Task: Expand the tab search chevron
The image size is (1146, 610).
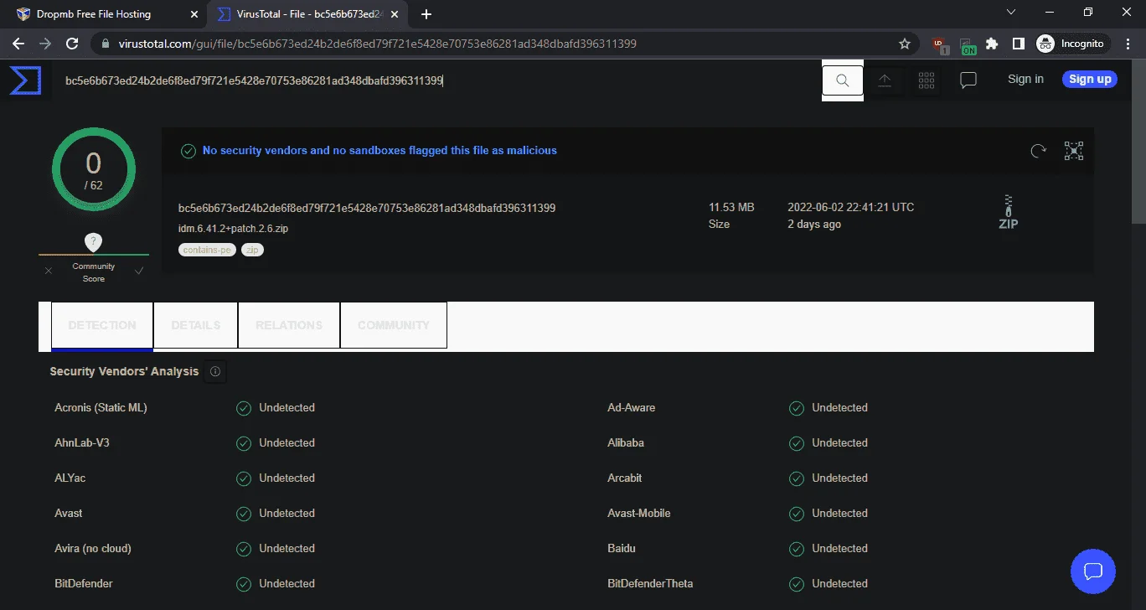Action: (1010, 13)
